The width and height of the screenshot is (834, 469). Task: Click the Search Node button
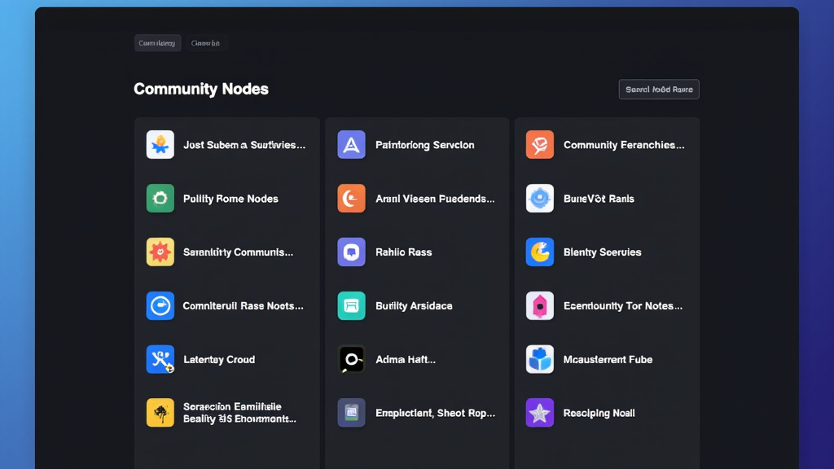[x=658, y=90]
